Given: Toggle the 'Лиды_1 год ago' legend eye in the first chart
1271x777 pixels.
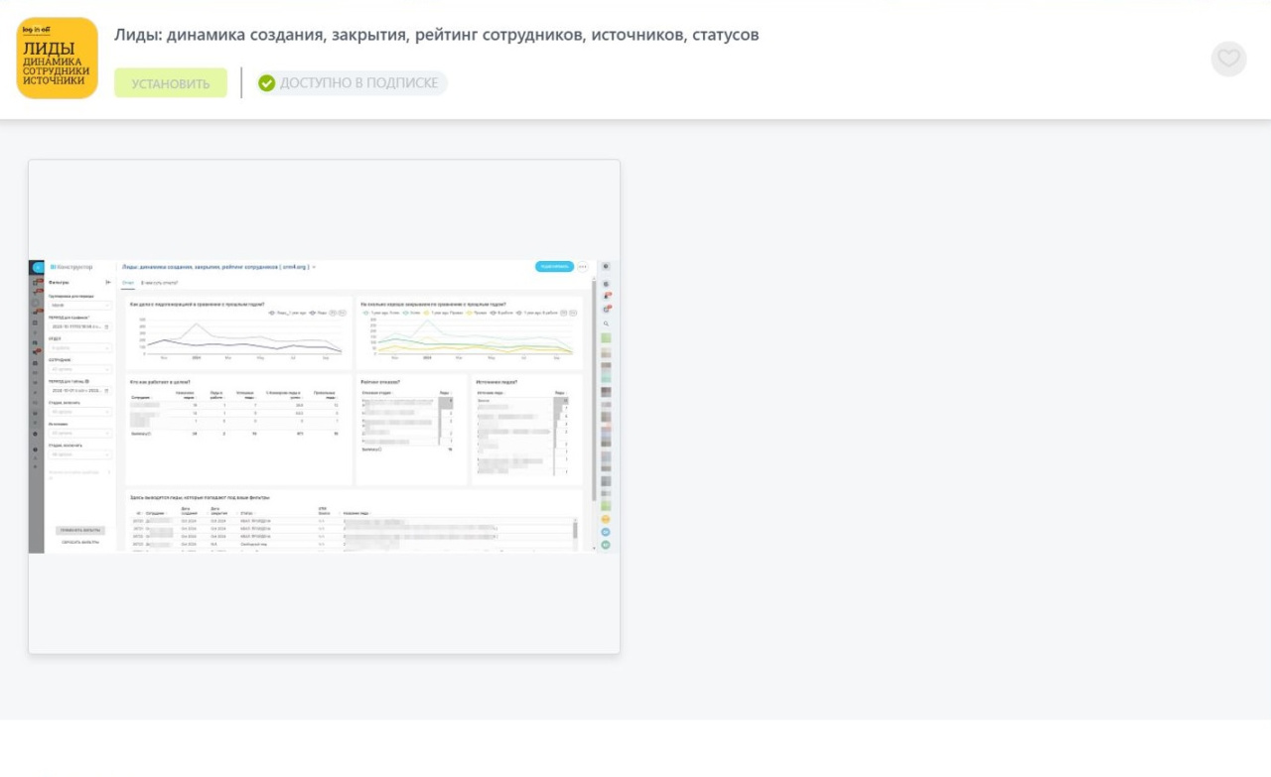Looking at the screenshot, I should (271, 313).
